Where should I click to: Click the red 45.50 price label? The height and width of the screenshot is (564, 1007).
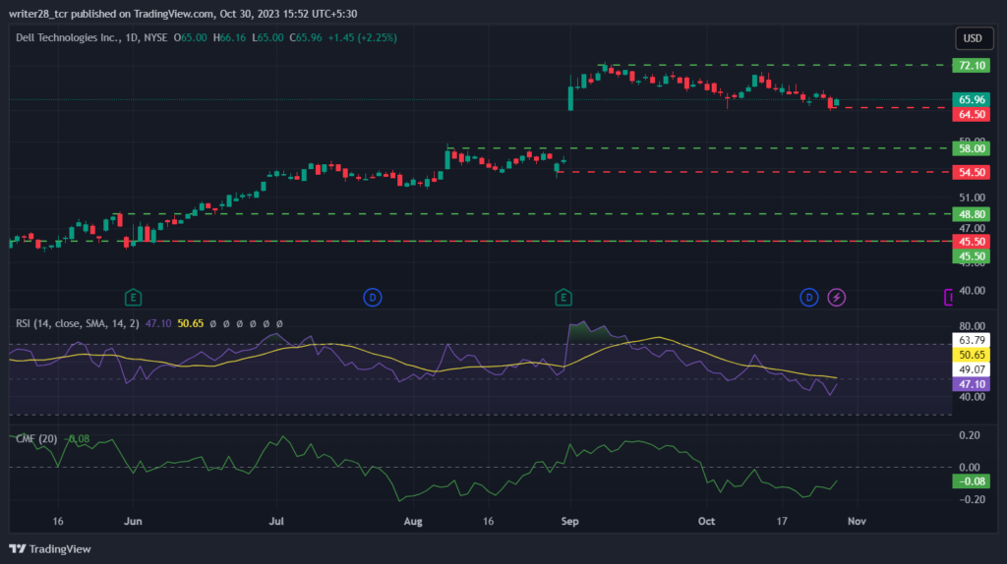coord(971,242)
